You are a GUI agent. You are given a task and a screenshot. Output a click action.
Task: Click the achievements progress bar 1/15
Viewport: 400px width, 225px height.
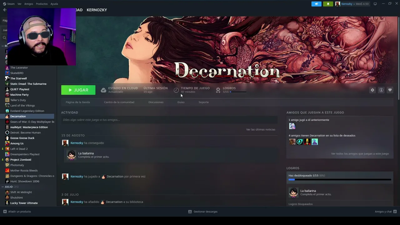point(340,180)
